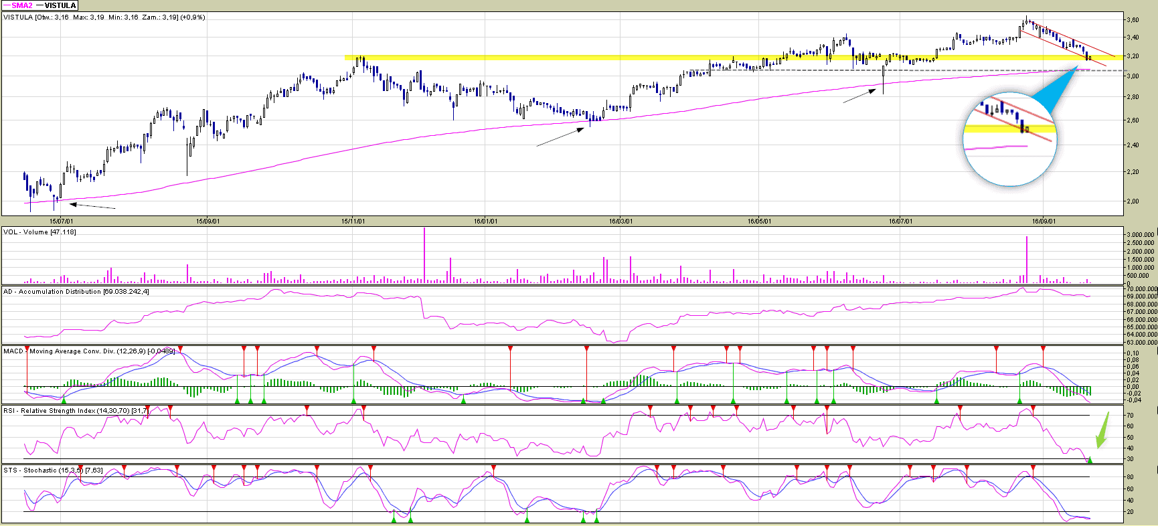
Task: Select the VISTULA legend entry
Action: click(57, 5)
